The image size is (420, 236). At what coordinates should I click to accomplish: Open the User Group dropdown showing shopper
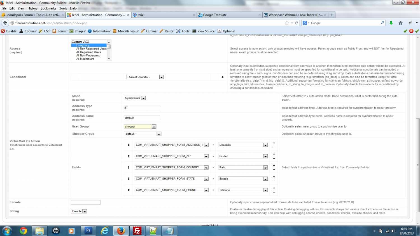point(140,127)
